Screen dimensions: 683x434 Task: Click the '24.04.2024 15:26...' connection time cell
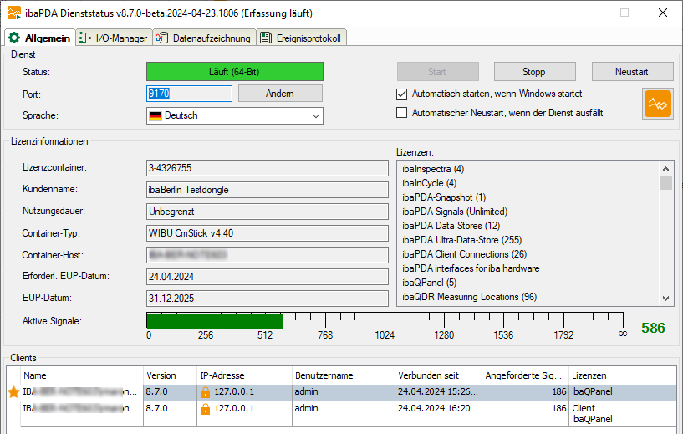[x=439, y=391]
